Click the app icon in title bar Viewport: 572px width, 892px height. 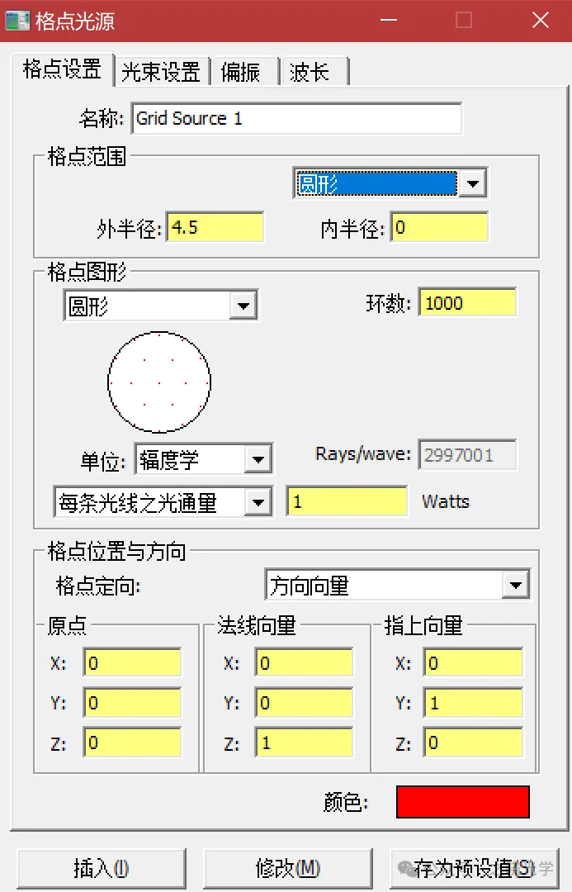18,21
